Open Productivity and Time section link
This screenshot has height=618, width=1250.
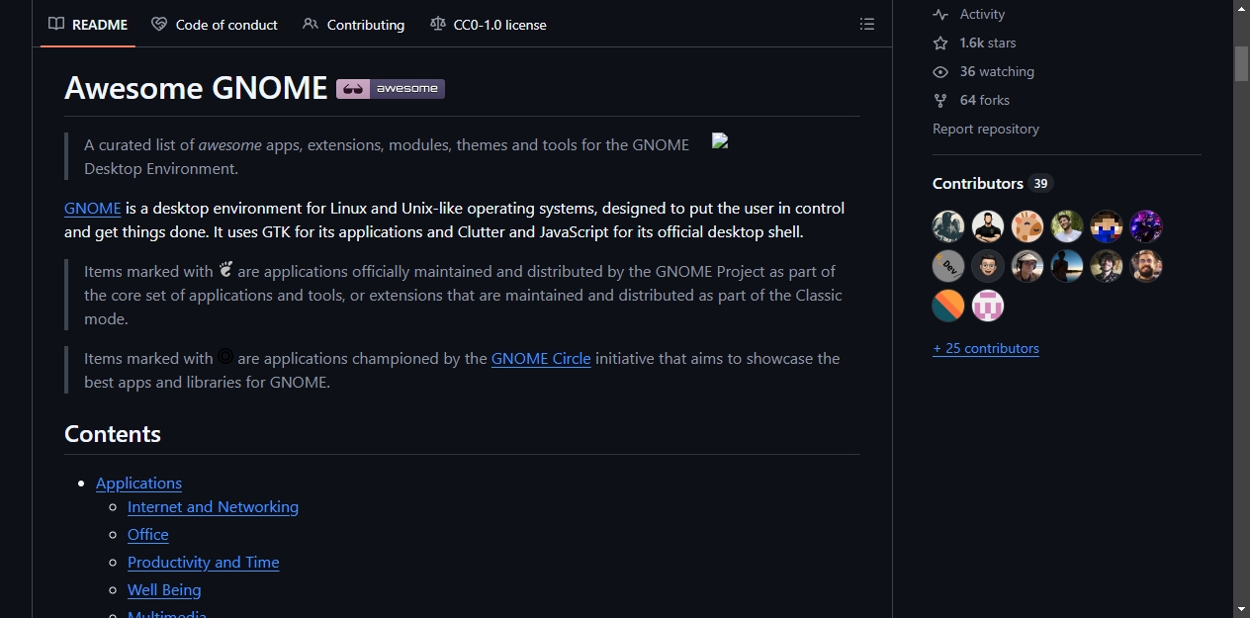204,562
